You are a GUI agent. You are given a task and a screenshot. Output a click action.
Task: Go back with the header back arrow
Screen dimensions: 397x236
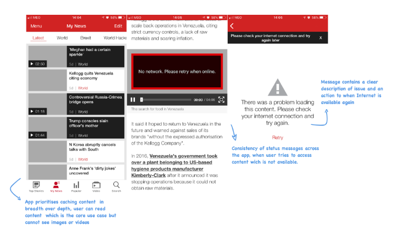click(232, 26)
